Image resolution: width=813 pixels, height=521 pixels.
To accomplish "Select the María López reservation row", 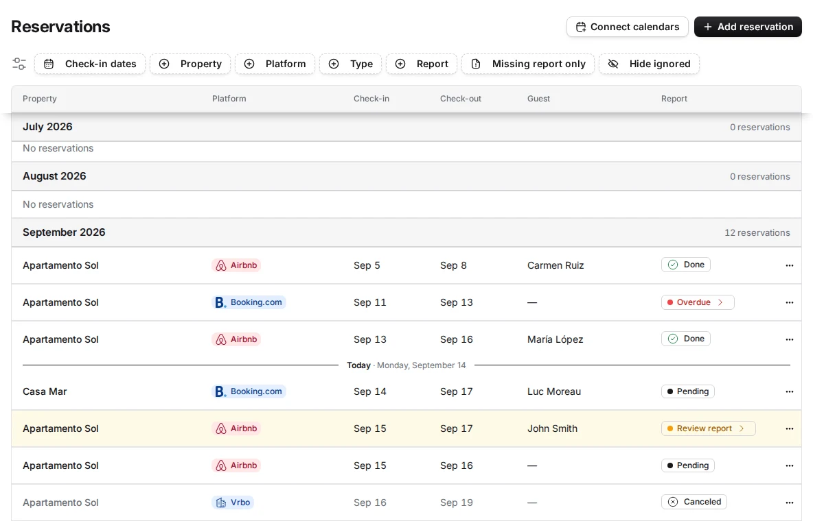I will pyautogui.click(x=406, y=339).
